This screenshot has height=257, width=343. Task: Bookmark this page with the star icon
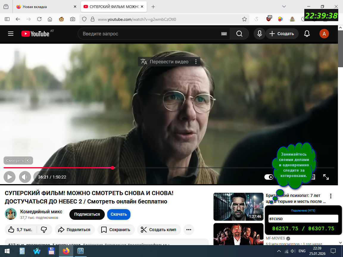coord(244,19)
